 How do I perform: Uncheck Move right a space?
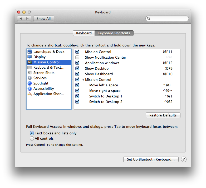[77, 90]
